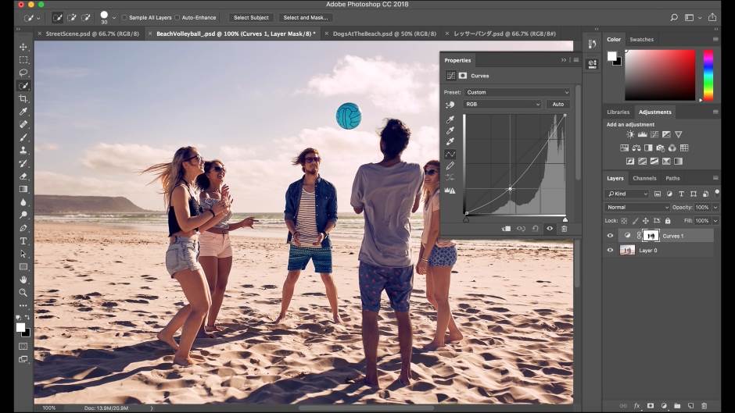The image size is (735, 413).
Task: Hide the Curves 1 layer
Action: coord(611,236)
